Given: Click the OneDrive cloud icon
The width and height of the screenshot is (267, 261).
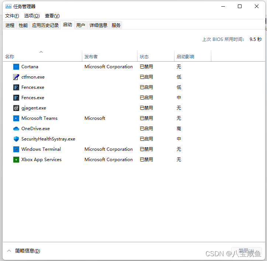Looking at the screenshot, I should (16, 129).
